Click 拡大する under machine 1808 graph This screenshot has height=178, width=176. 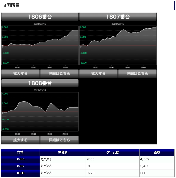click(x=20, y=140)
